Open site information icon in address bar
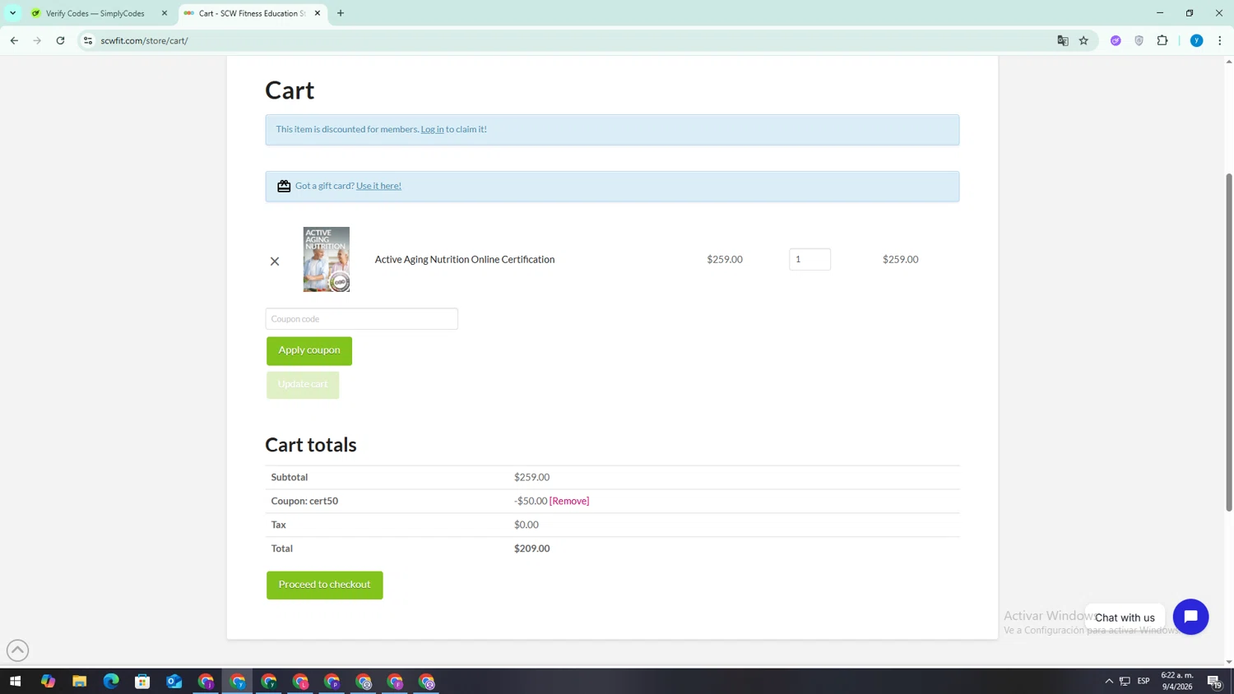The width and height of the screenshot is (1234, 694). coord(88,40)
